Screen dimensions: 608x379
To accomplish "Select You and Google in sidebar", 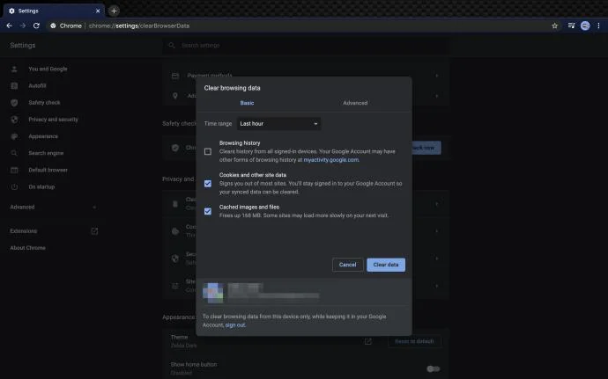I will pyautogui.click(x=48, y=69).
